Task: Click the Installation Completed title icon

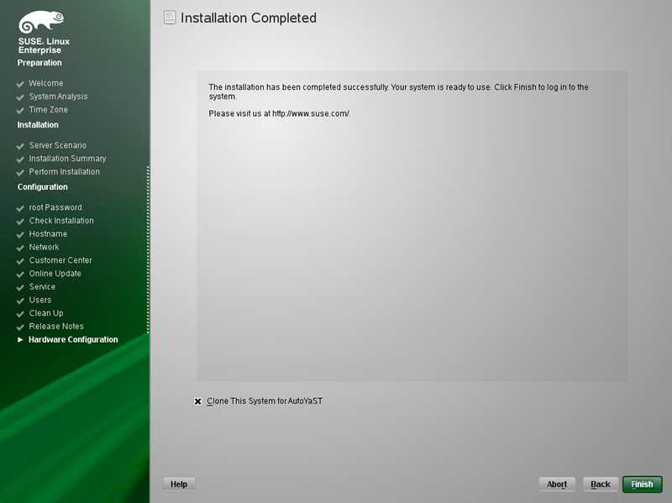Action: 170,18
